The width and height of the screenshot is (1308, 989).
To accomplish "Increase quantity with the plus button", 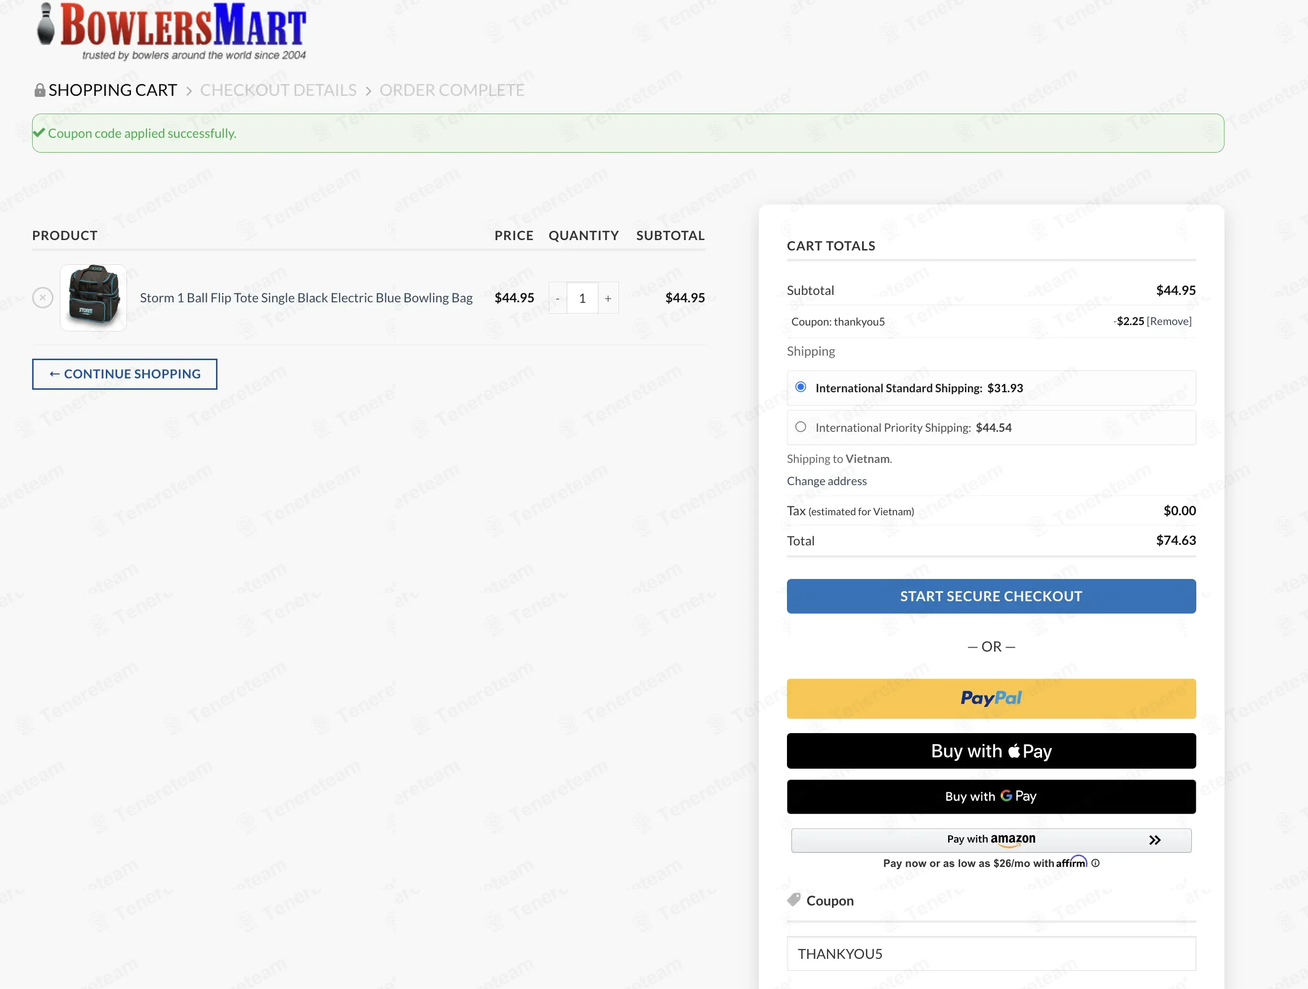I will point(608,298).
